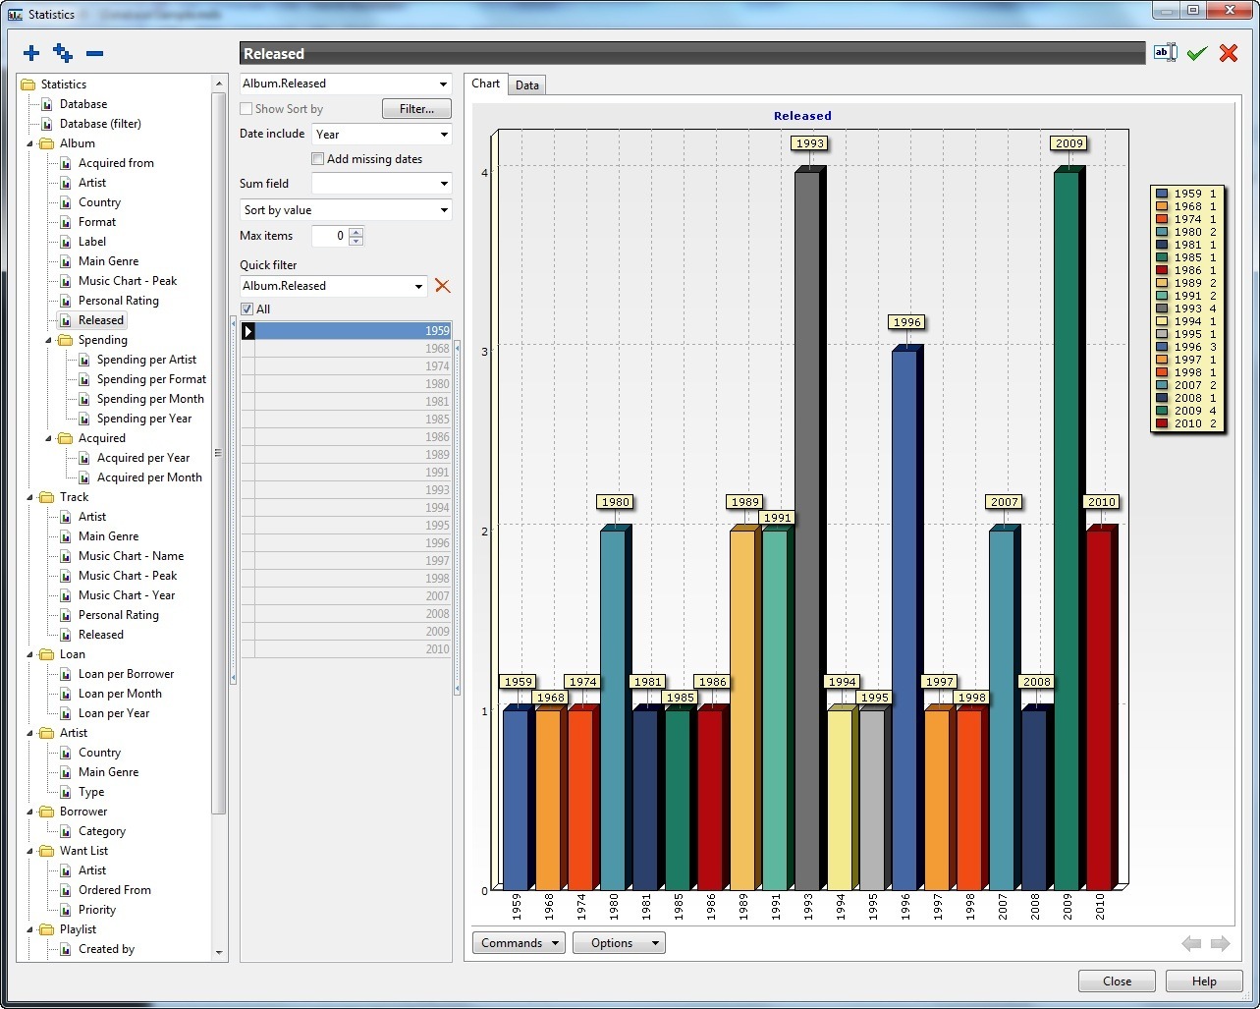1260x1009 pixels.
Task: Click the green checkmark to apply changes
Action: point(1196,54)
